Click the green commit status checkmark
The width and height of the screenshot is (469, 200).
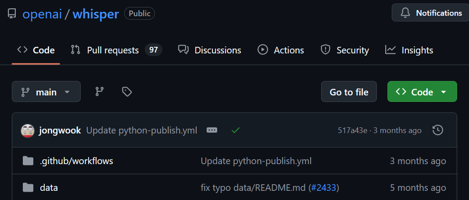[x=236, y=130]
